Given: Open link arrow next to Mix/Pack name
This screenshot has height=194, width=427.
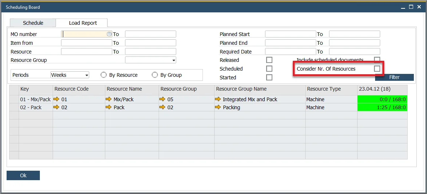Looking at the screenshot, I should (109, 99).
